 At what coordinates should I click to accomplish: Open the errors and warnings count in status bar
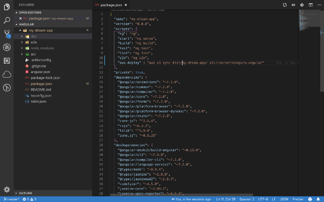point(29,199)
